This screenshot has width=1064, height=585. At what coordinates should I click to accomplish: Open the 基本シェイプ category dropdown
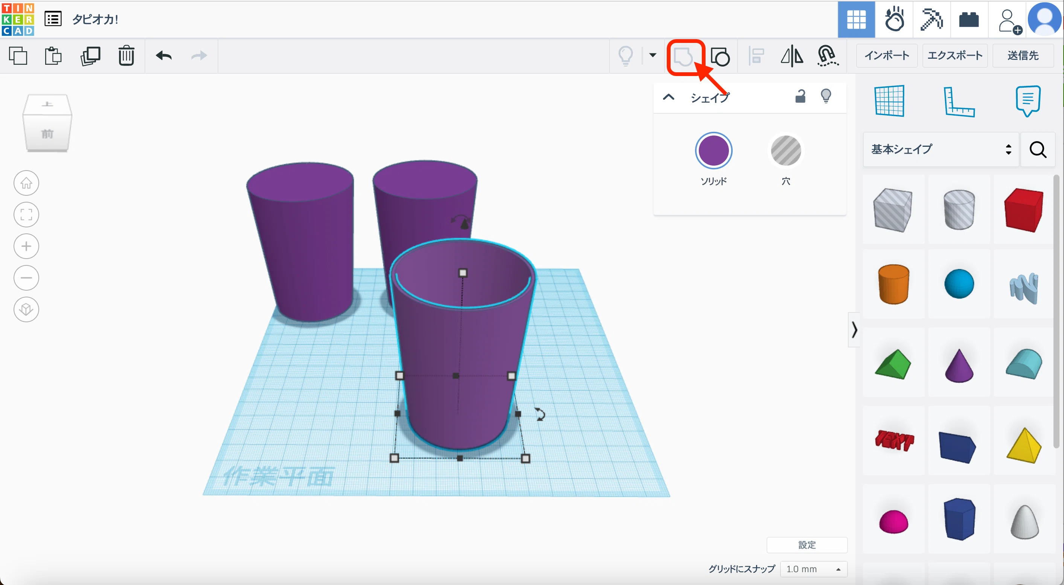(x=941, y=149)
